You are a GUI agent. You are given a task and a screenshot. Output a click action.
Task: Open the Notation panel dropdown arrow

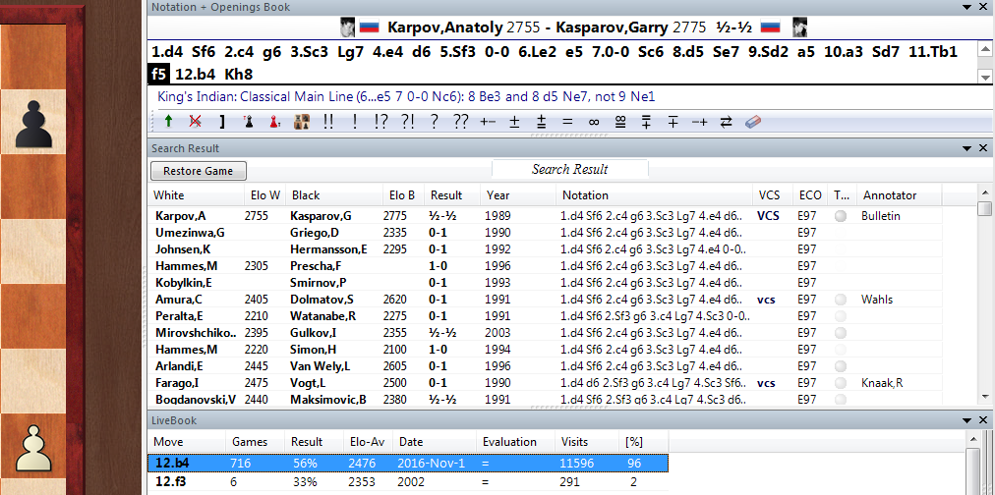(966, 7)
